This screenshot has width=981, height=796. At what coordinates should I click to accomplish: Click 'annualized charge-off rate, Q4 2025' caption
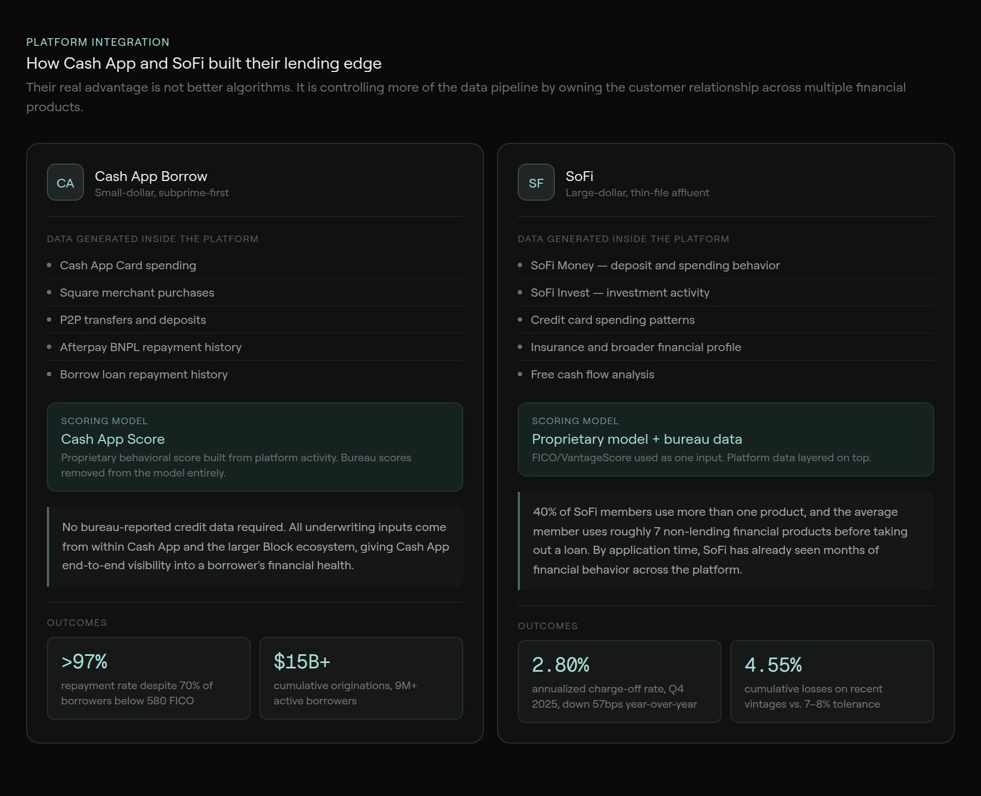coord(614,696)
